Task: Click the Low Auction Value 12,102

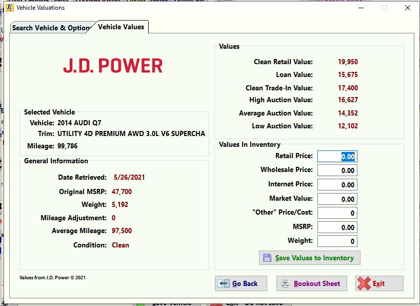Action: [x=348, y=126]
